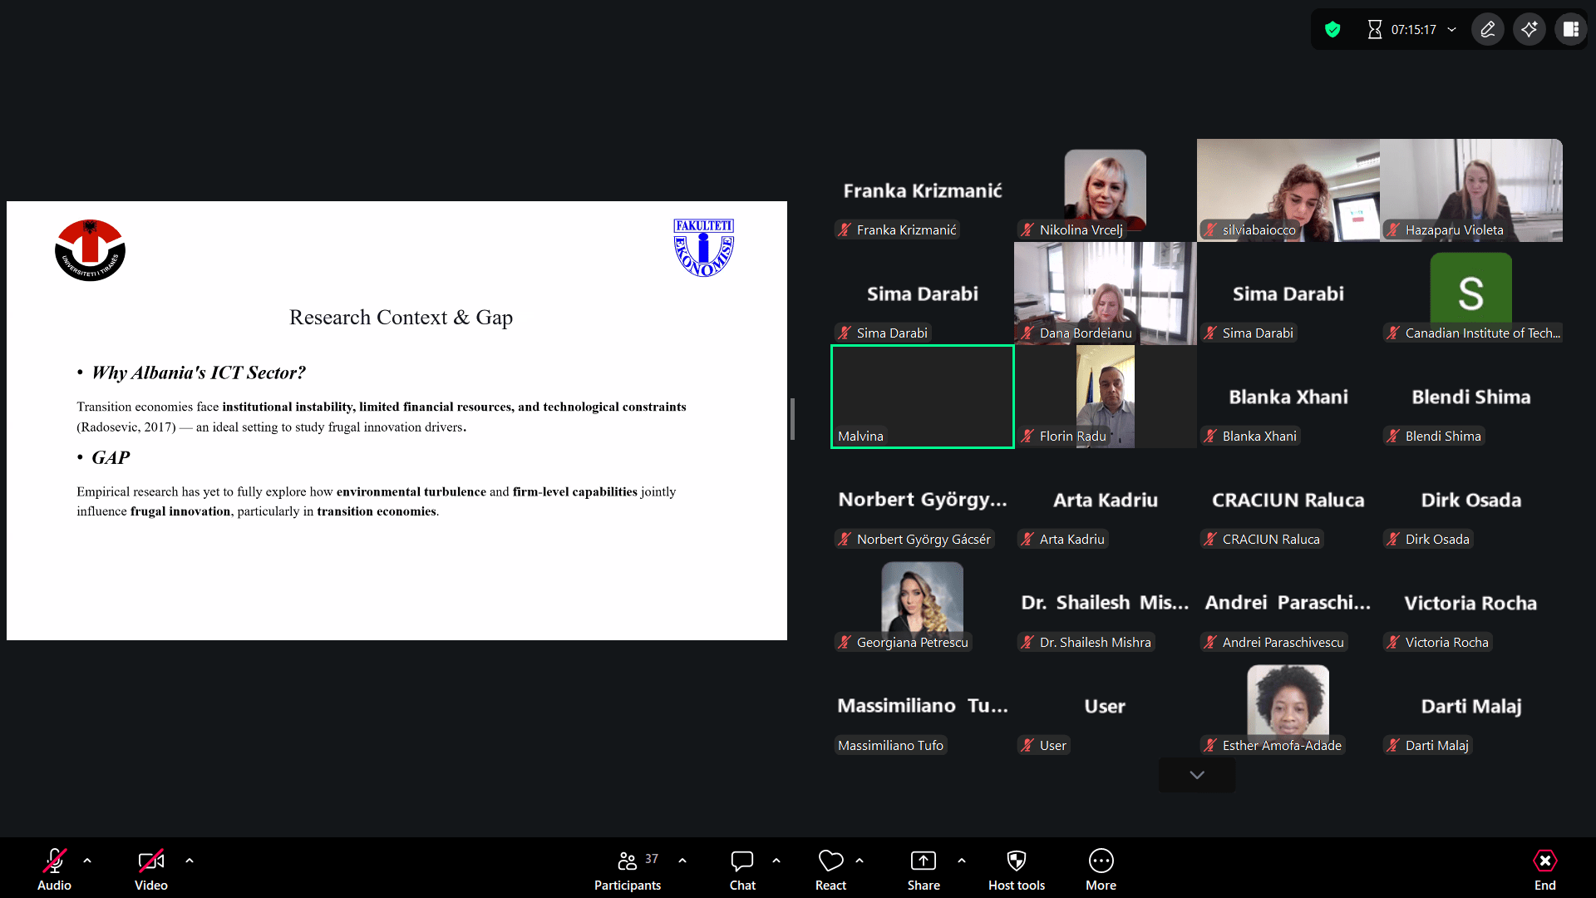Expand share options arrow beside Share
The width and height of the screenshot is (1596, 898).
coord(962,861)
